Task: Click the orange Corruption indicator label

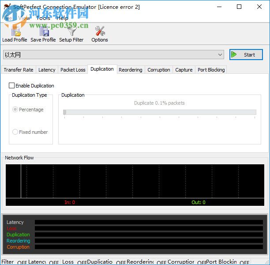Action: point(18,247)
